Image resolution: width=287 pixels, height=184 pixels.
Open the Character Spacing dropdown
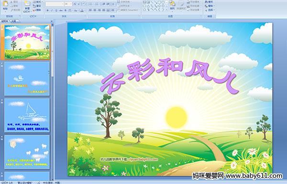[x=70, y=11]
